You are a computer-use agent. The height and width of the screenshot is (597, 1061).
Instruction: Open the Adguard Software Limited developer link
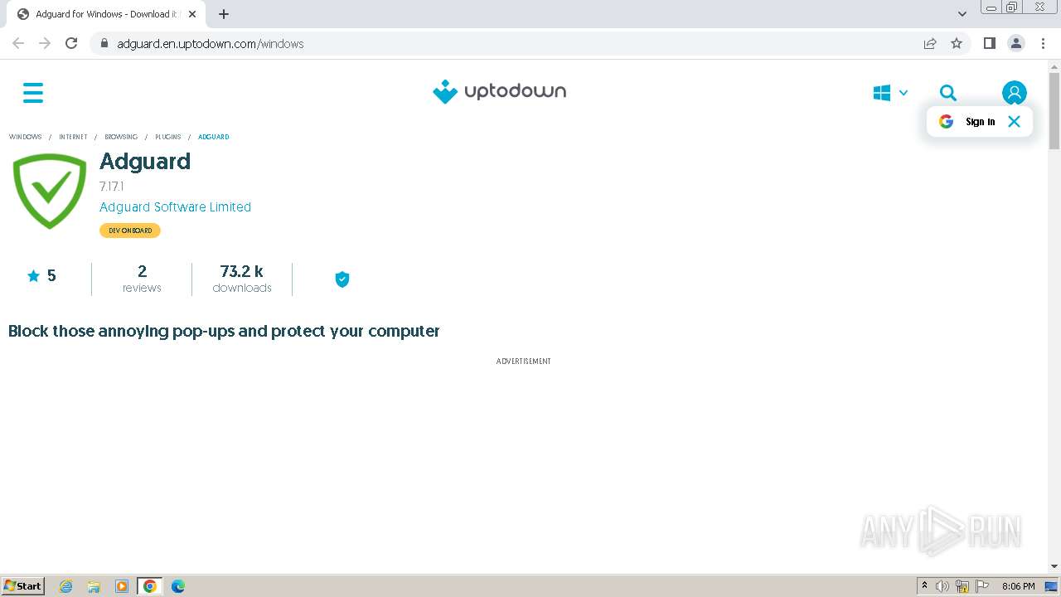pos(175,207)
